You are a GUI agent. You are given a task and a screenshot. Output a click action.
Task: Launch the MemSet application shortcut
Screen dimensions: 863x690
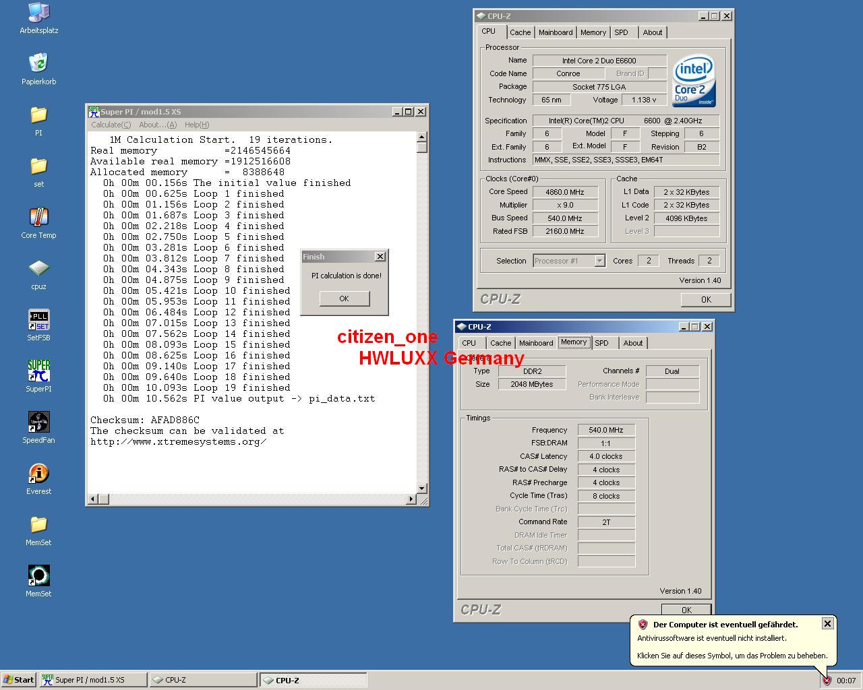[x=38, y=581]
